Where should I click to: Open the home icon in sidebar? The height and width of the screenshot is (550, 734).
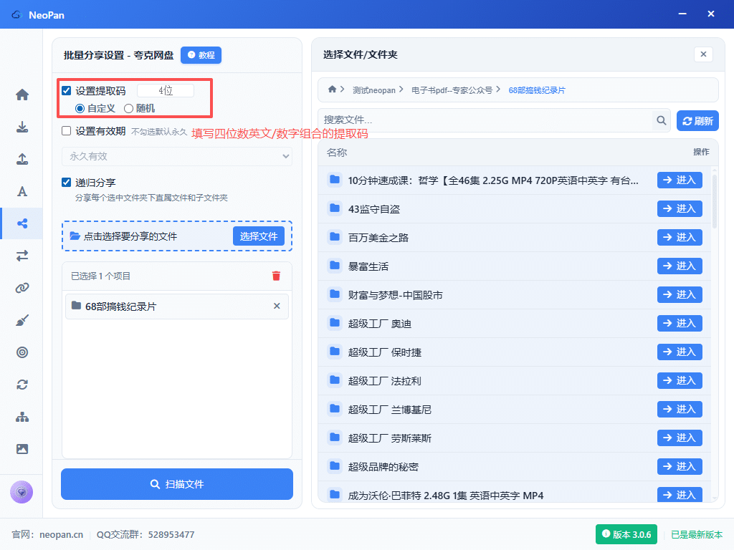click(22, 95)
